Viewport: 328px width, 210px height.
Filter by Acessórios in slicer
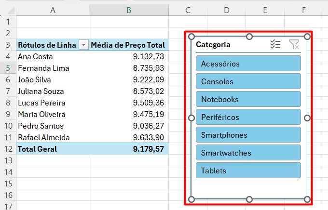point(248,64)
